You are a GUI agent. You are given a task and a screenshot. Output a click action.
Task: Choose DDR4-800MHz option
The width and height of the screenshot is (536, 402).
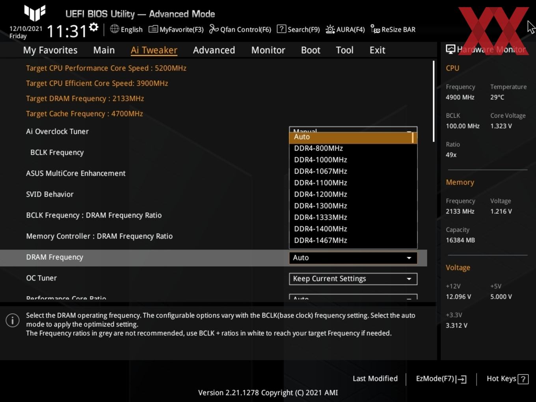318,149
